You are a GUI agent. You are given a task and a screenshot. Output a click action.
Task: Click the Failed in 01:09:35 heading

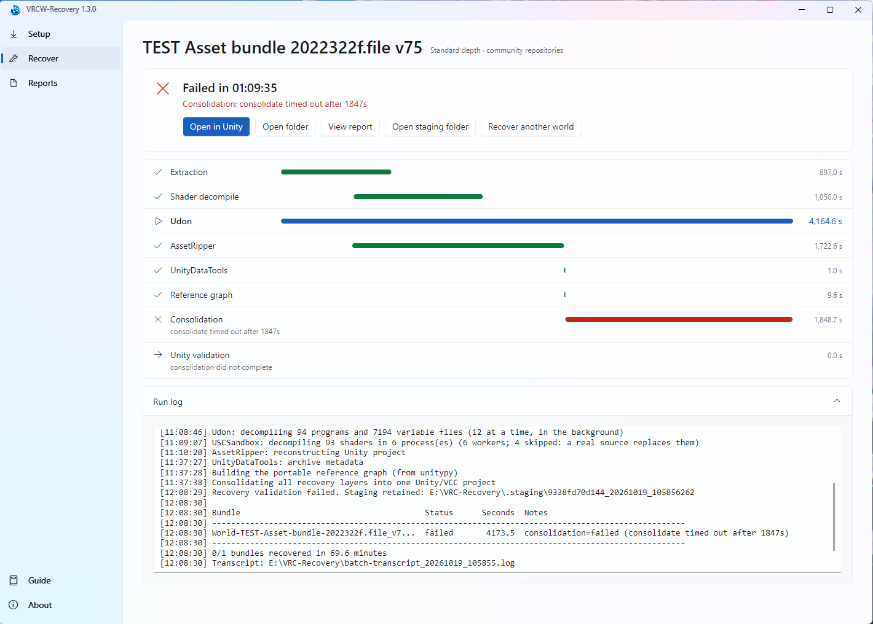[230, 88]
